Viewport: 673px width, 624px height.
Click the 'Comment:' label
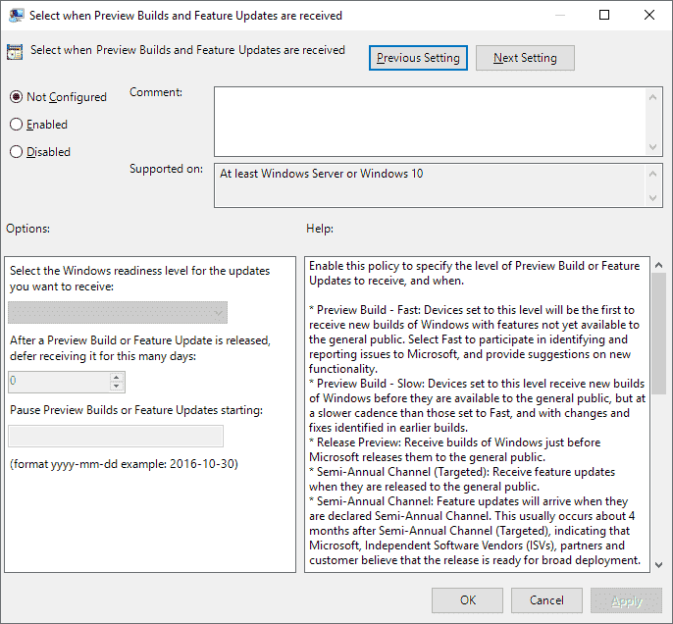(156, 92)
